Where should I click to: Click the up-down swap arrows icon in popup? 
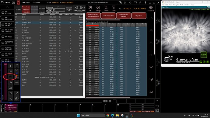[x=11, y=88]
